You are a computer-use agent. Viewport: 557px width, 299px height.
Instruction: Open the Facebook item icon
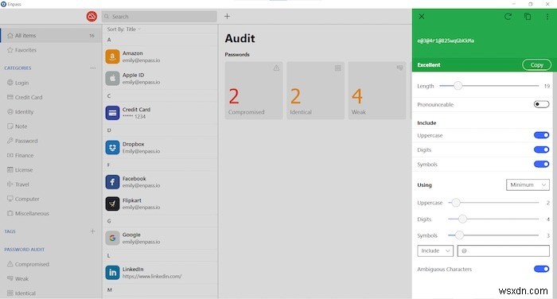tap(112, 182)
